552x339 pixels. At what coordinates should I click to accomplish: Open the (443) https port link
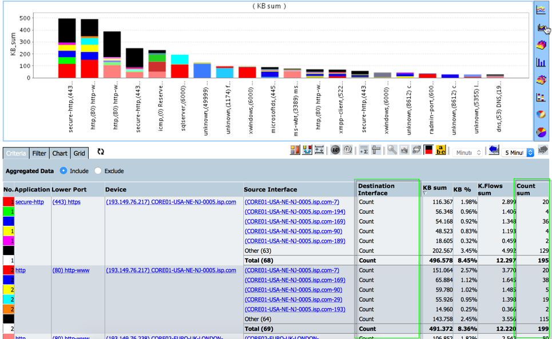[x=66, y=202]
